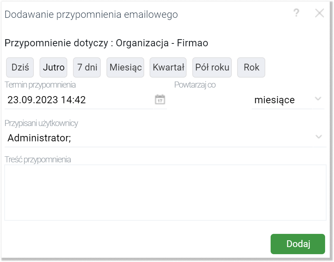Expand the assigned users chevron arrow
Image resolution: width=334 pixels, height=262 pixels.
coord(319,137)
